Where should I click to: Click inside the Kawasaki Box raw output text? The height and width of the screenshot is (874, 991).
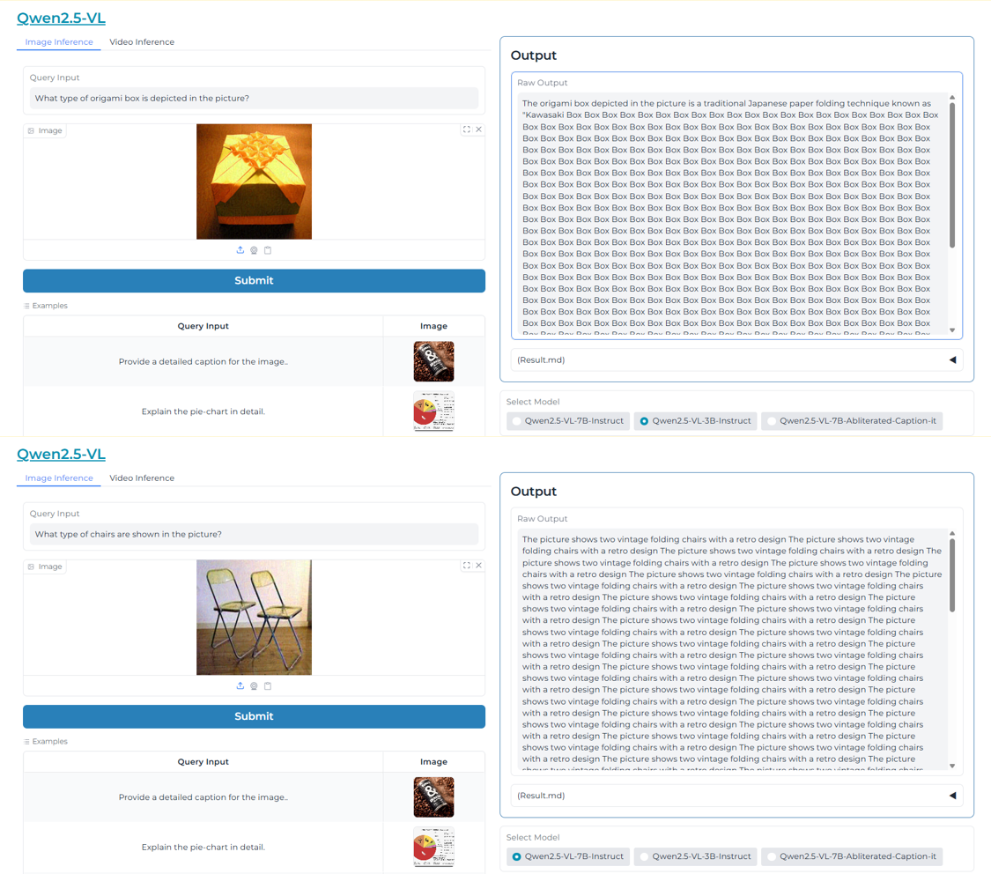pyautogui.click(x=732, y=213)
